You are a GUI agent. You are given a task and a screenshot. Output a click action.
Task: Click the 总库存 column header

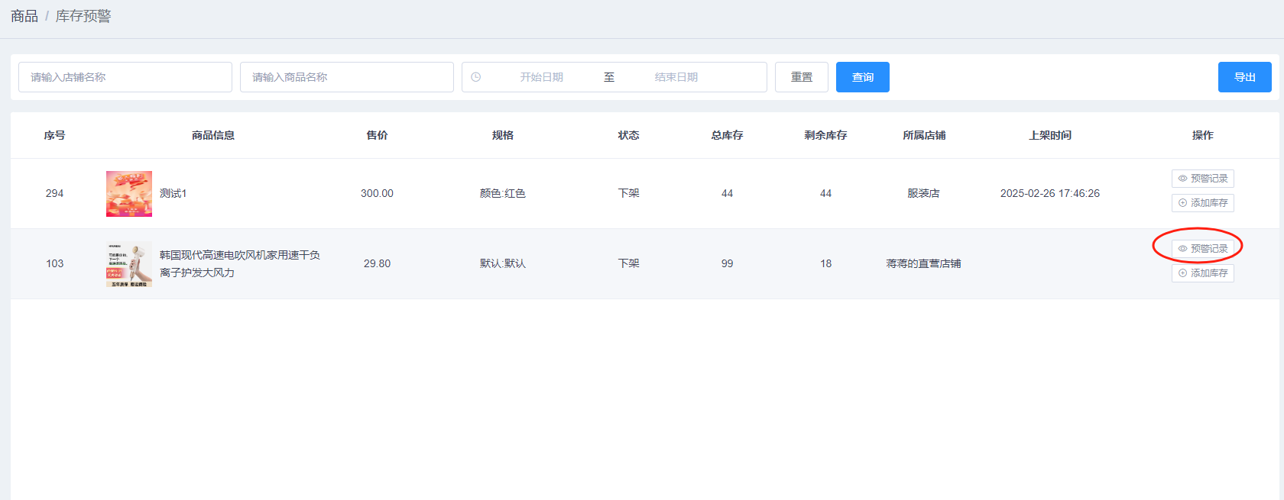click(727, 135)
